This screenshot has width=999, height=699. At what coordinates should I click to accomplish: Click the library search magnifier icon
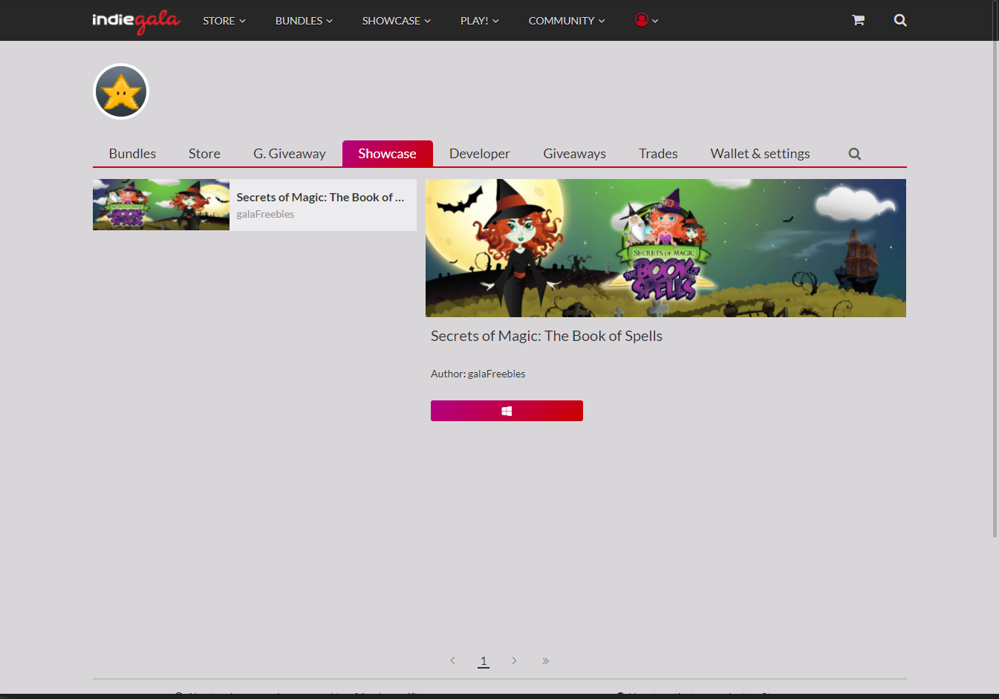[855, 154]
